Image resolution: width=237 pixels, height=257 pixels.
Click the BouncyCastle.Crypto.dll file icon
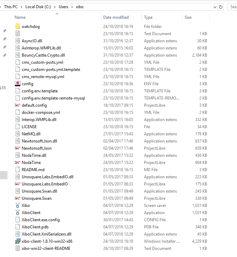[x=18, y=55]
